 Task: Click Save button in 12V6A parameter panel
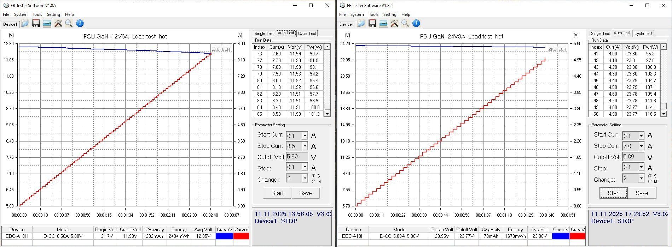(305, 193)
